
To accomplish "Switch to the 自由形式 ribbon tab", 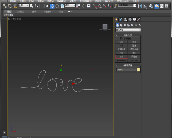I will click(x=20, y=12).
